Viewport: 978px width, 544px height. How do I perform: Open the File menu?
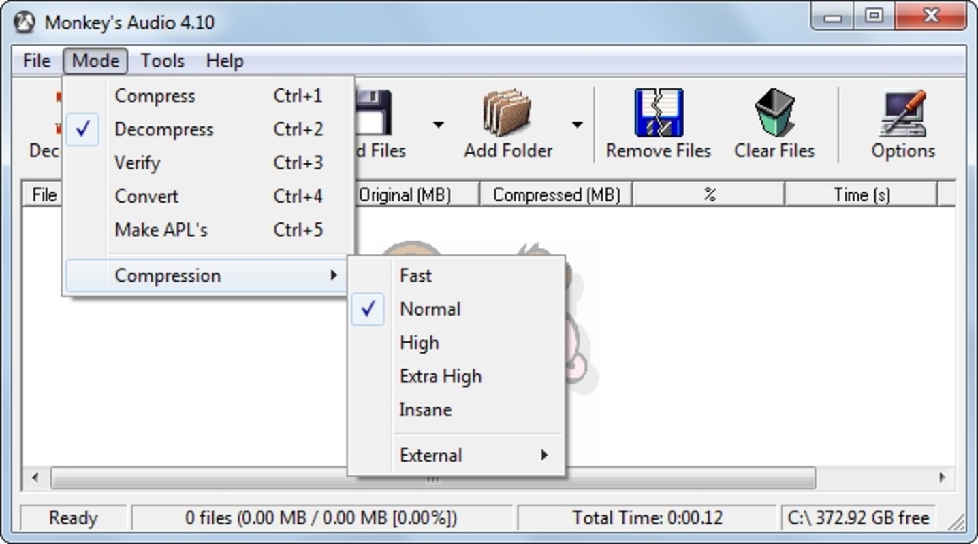pyautogui.click(x=37, y=61)
